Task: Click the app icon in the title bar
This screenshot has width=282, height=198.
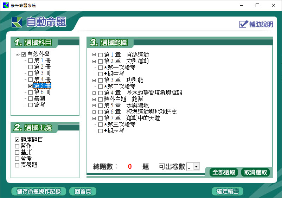Action: pos(5,5)
